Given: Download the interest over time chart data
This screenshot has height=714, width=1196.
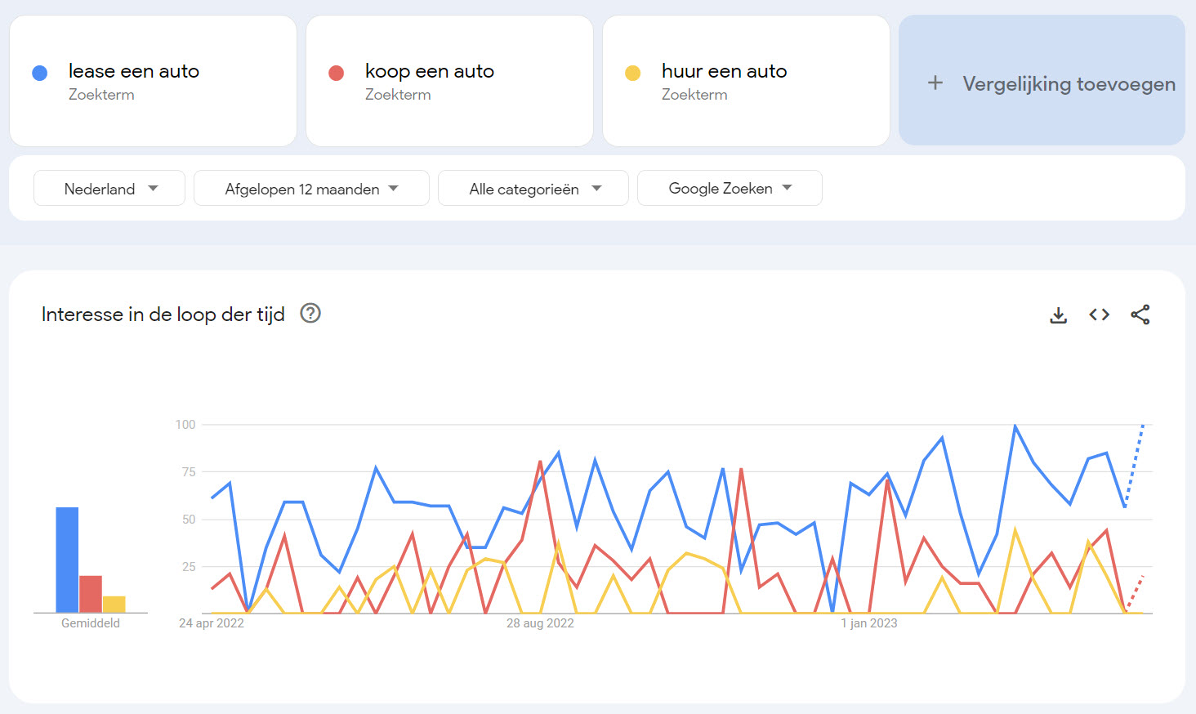Looking at the screenshot, I should click(x=1058, y=315).
